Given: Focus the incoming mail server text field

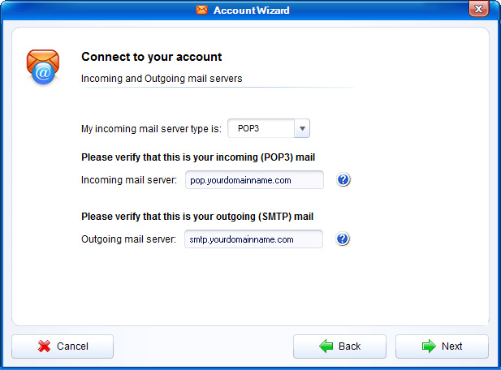Looking at the screenshot, I should 254,180.
